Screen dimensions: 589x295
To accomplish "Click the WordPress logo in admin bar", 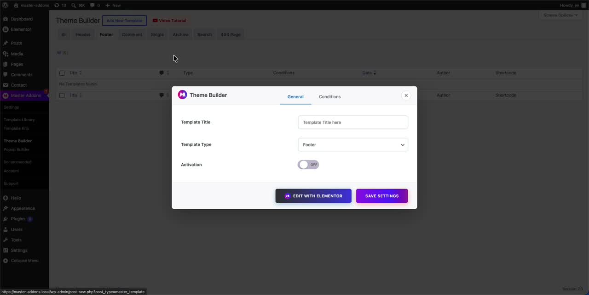I will pos(6,5).
